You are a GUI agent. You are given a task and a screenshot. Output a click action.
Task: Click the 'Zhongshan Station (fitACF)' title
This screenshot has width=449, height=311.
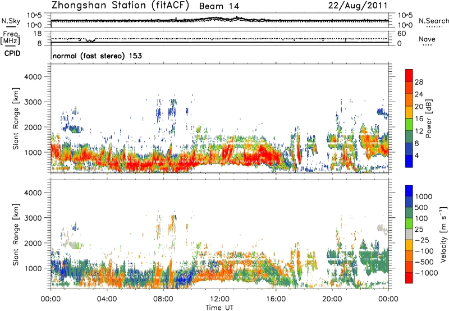(120, 6)
